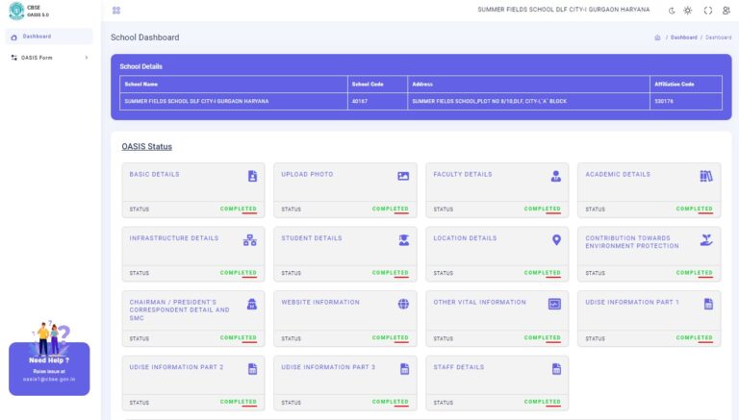Switch to dark mode moon icon
The image size is (739, 420).
click(x=672, y=11)
